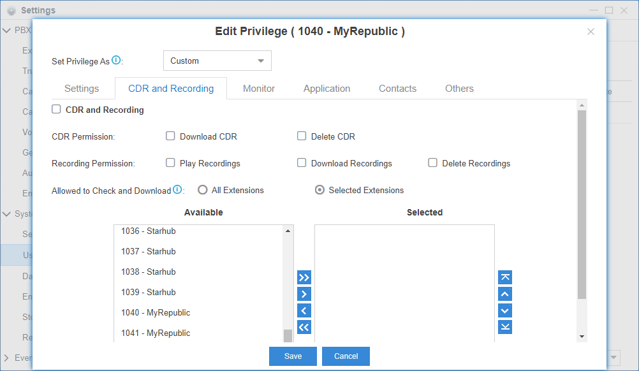Click the move down arrow icon

click(x=504, y=310)
